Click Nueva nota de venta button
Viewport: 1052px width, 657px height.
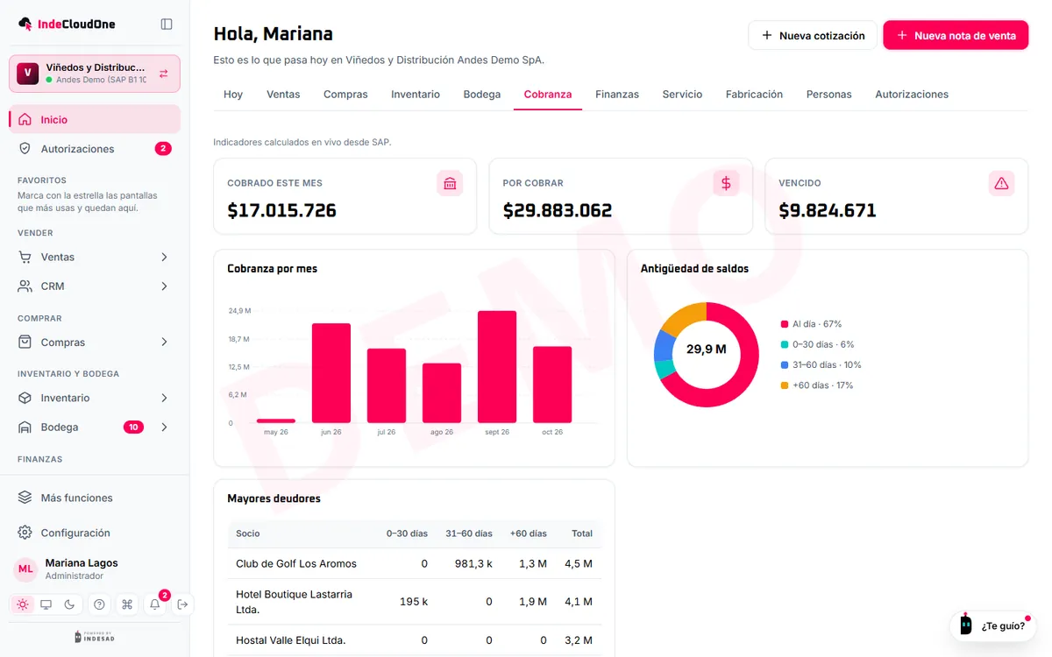click(x=956, y=35)
